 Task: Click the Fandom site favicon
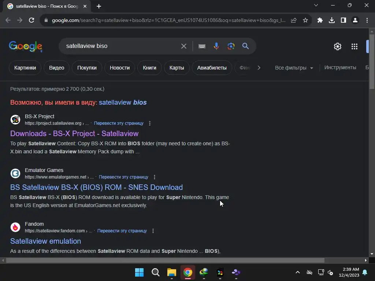[15, 227]
